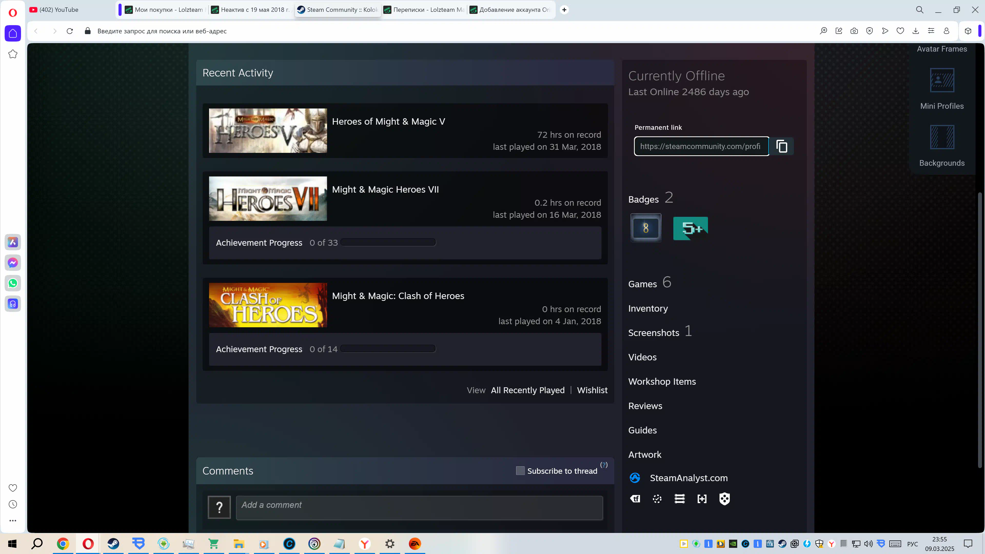Click Clash of Heroes achievement progress bar
Viewport: 985px width, 554px height.
(x=388, y=349)
